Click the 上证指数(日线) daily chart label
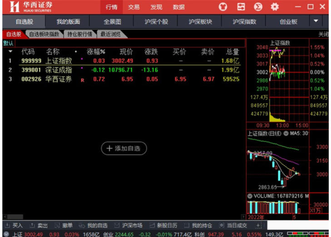This screenshot has height=237, width=331. 264,133
